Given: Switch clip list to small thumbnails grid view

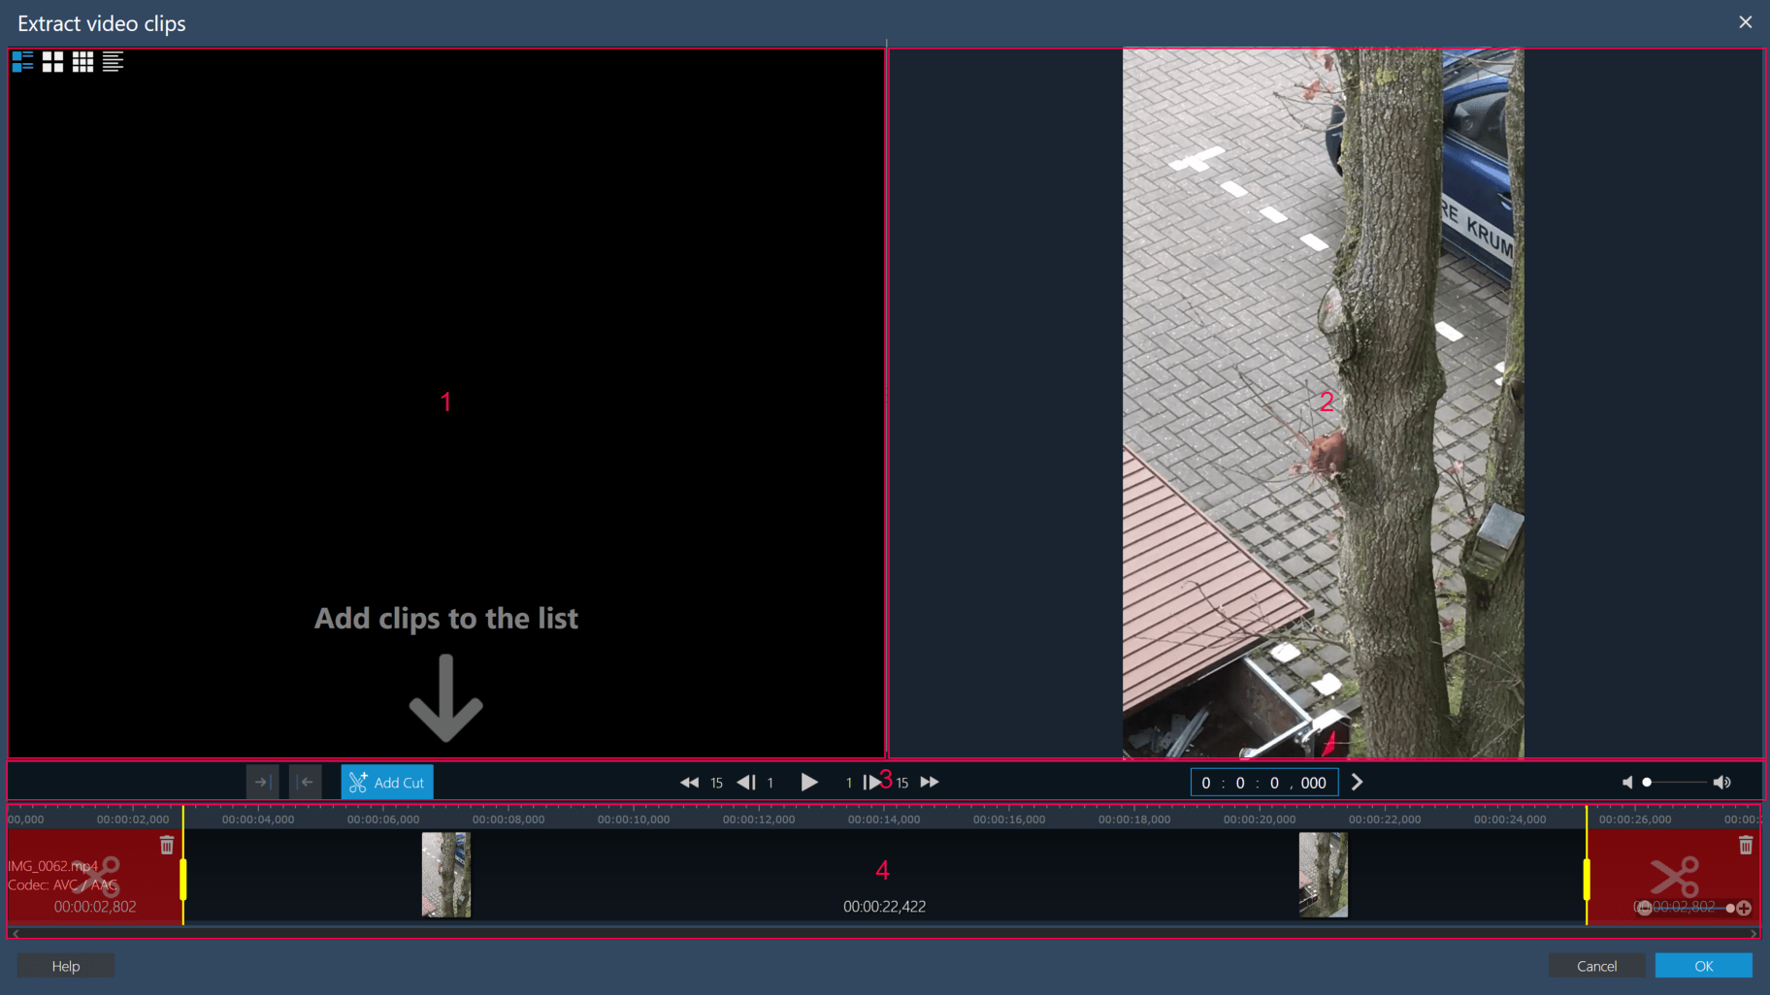Looking at the screenshot, I should pyautogui.click(x=82, y=62).
